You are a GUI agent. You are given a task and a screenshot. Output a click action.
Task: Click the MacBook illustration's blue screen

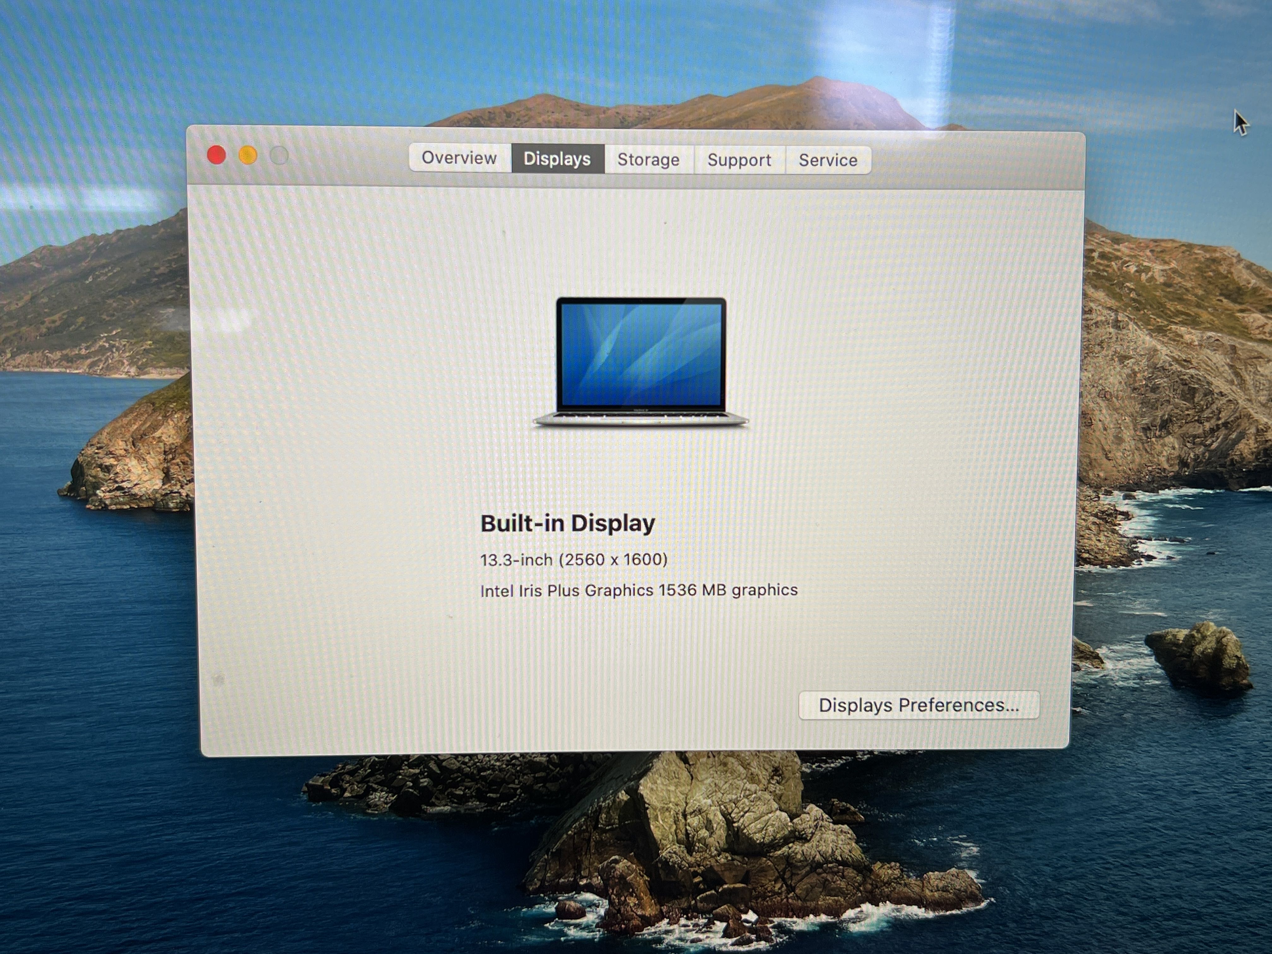click(641, 354)
